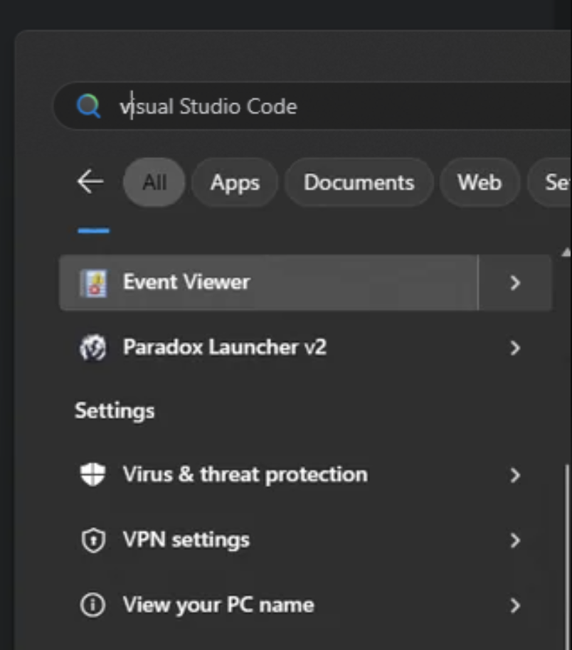Switch to the Web filter tab
Viewport: 572px width, 650px height.
pos(479,183)
